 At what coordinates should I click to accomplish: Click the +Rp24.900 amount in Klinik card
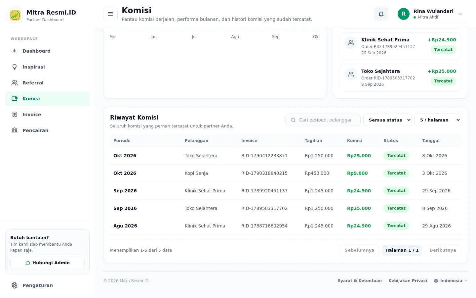(x=442, y=40)
